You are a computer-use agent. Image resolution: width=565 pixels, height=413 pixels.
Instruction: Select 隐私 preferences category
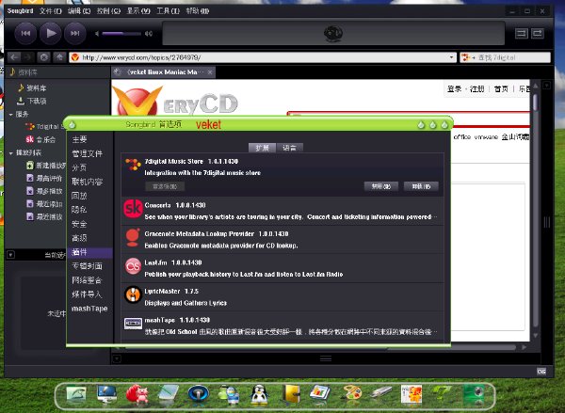click(x=79, y=210)
